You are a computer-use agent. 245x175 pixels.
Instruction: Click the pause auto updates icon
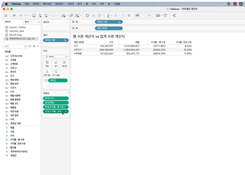pos(46,15)
